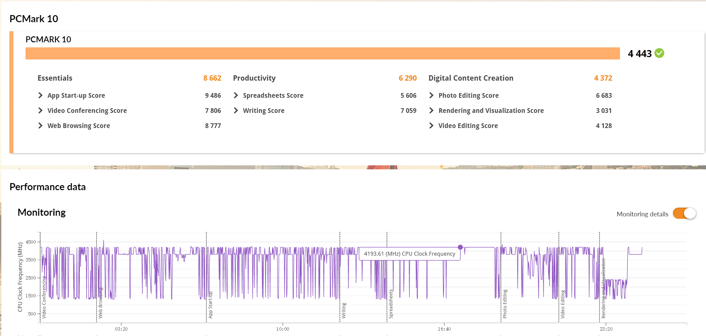706x336 pixels.
Task: Expand the Spreadsheets Score row
Action: point(236,95)
